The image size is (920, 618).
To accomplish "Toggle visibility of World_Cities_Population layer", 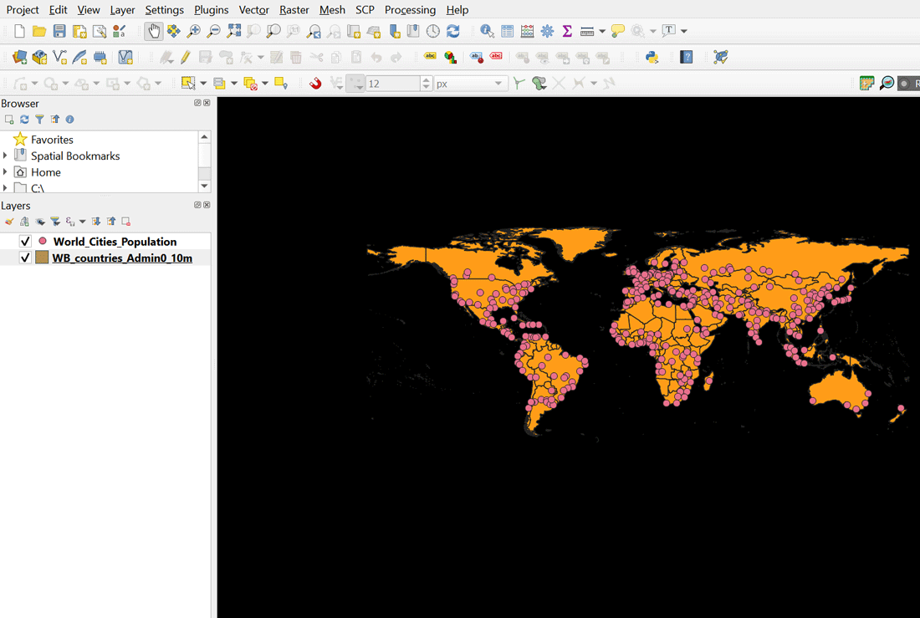I will [x=25, y=241].
